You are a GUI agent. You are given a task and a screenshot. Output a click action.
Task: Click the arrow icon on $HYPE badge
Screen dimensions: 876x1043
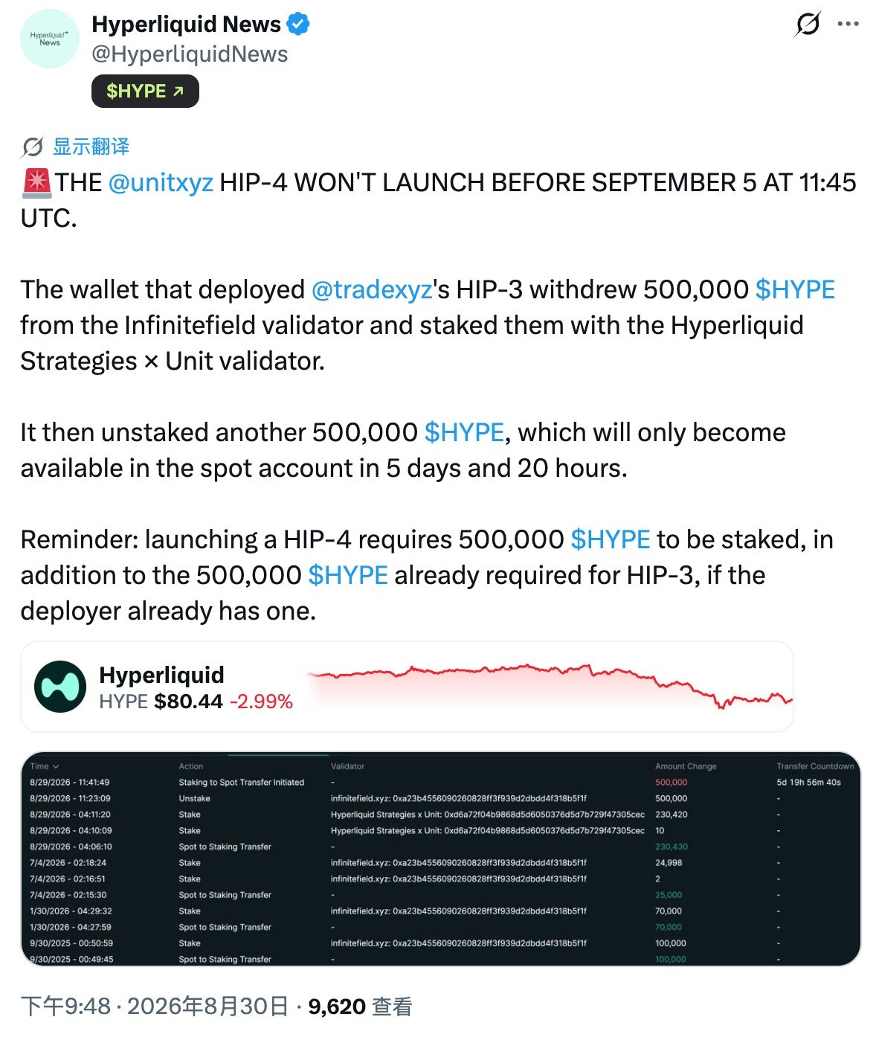pos(178,92)
